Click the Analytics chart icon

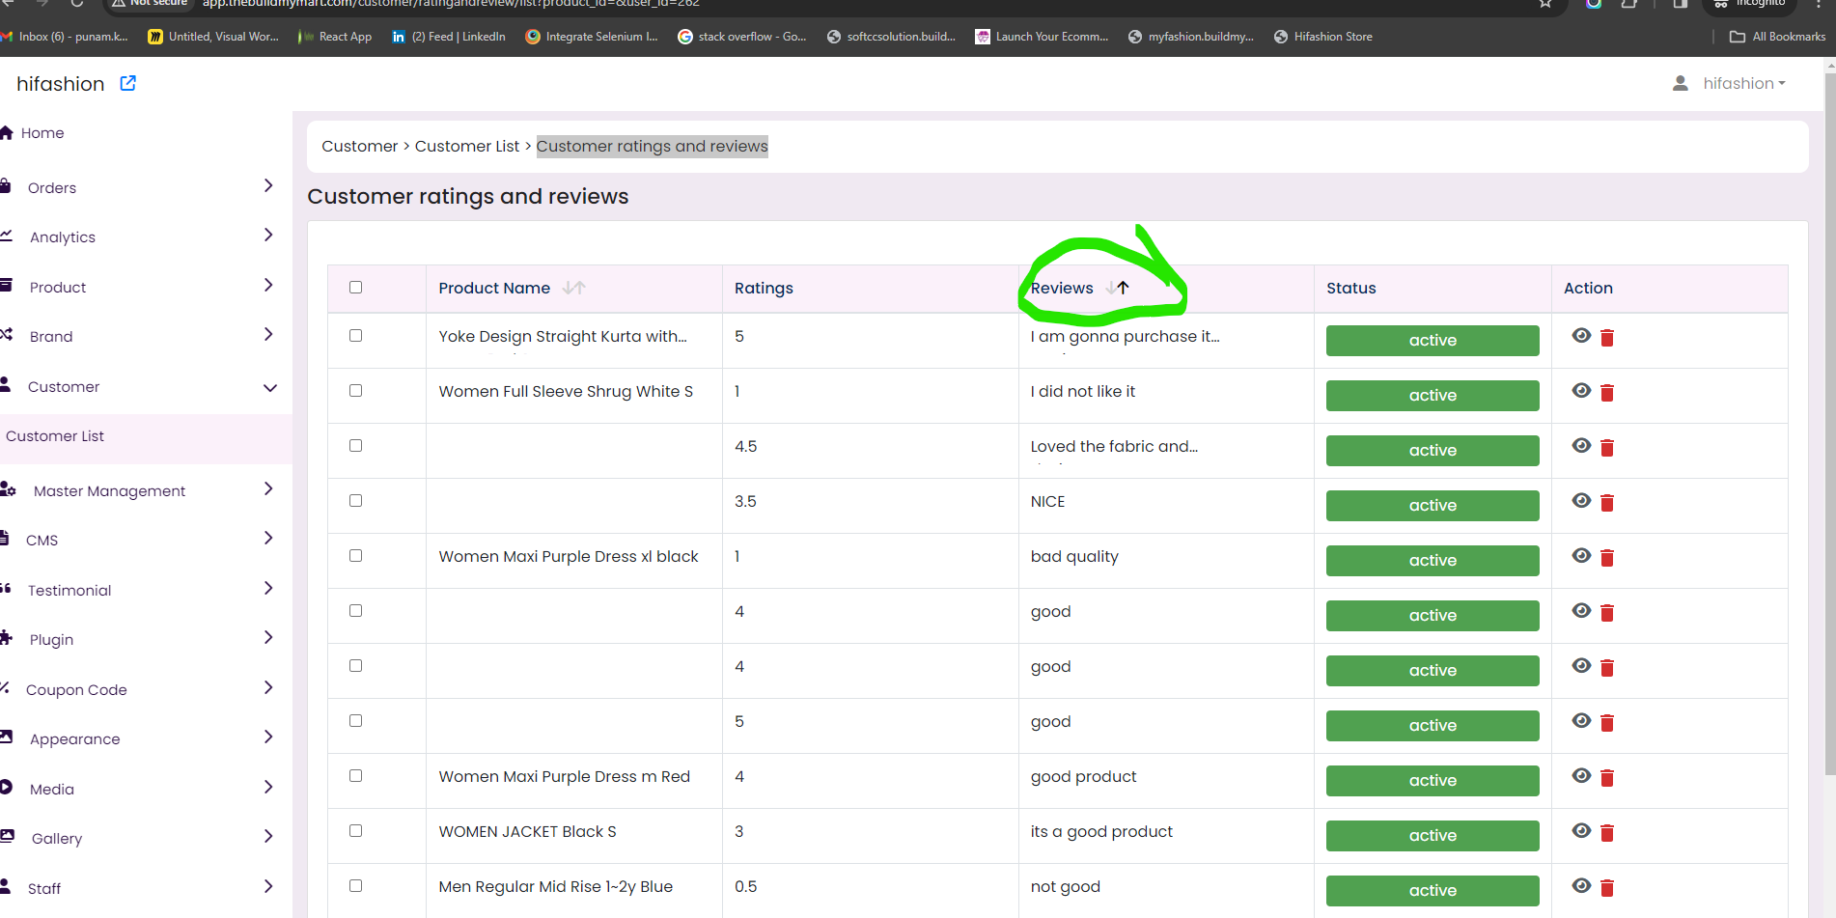coord(6,236)
